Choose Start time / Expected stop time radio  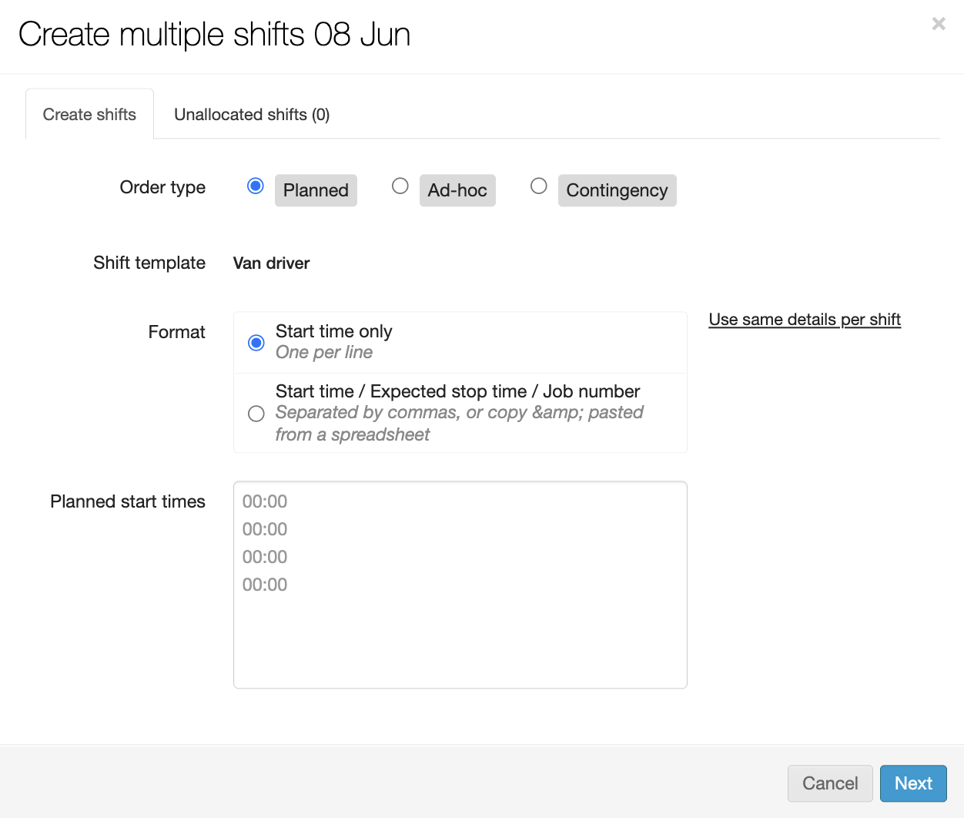pos(256,414)
